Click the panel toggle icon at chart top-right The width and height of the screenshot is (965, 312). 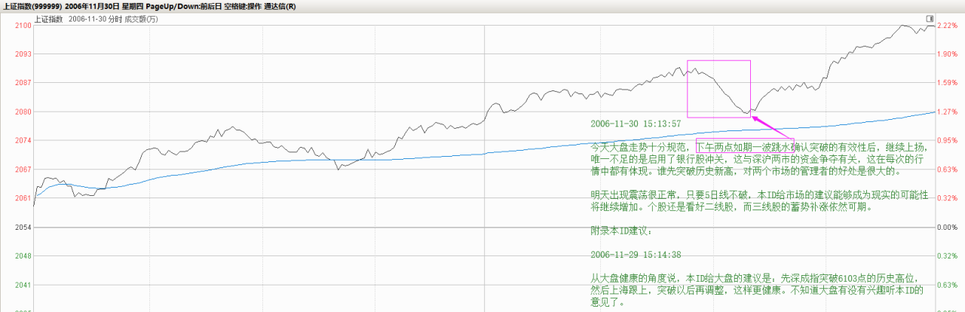pyautogui.click(x=930, y=17)
